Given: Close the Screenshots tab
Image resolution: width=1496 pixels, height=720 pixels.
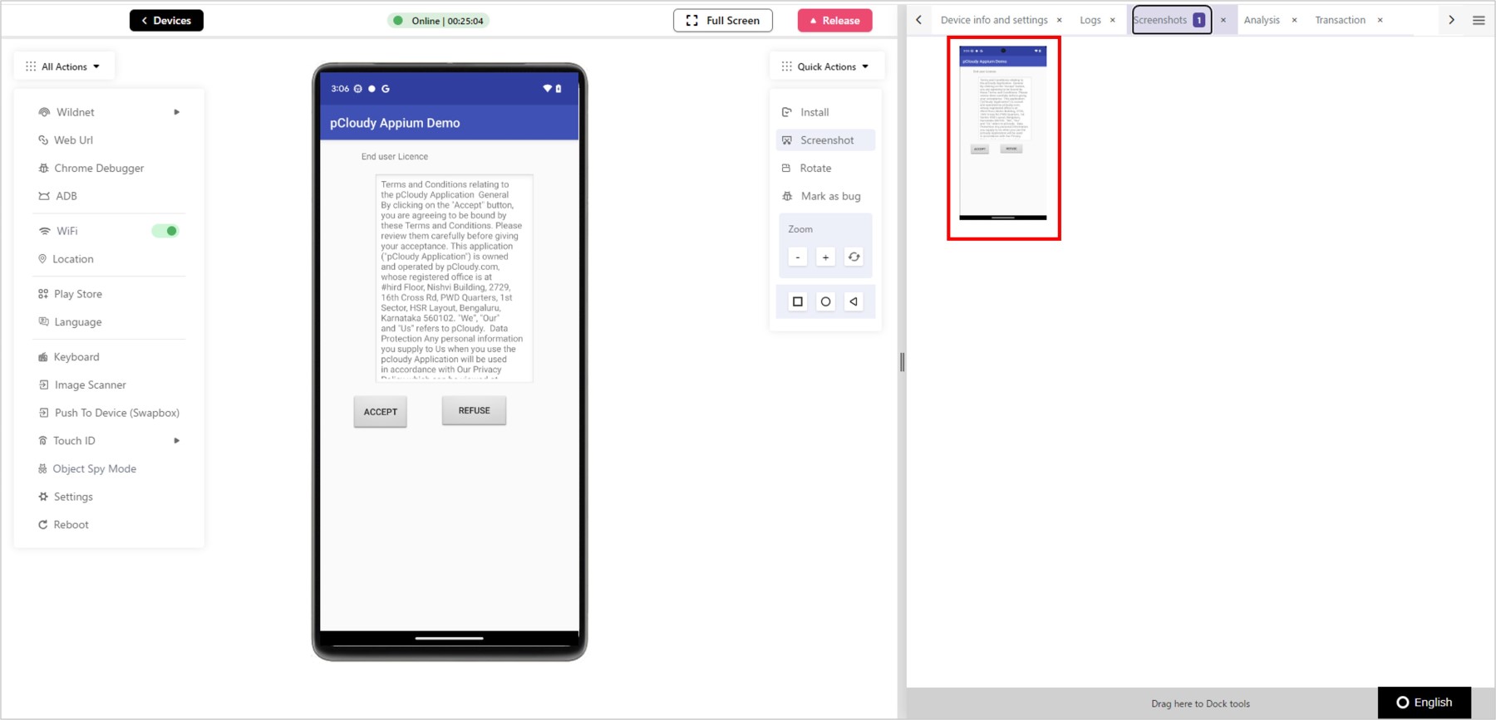Looking at the screenshot, I should 1223,20.
